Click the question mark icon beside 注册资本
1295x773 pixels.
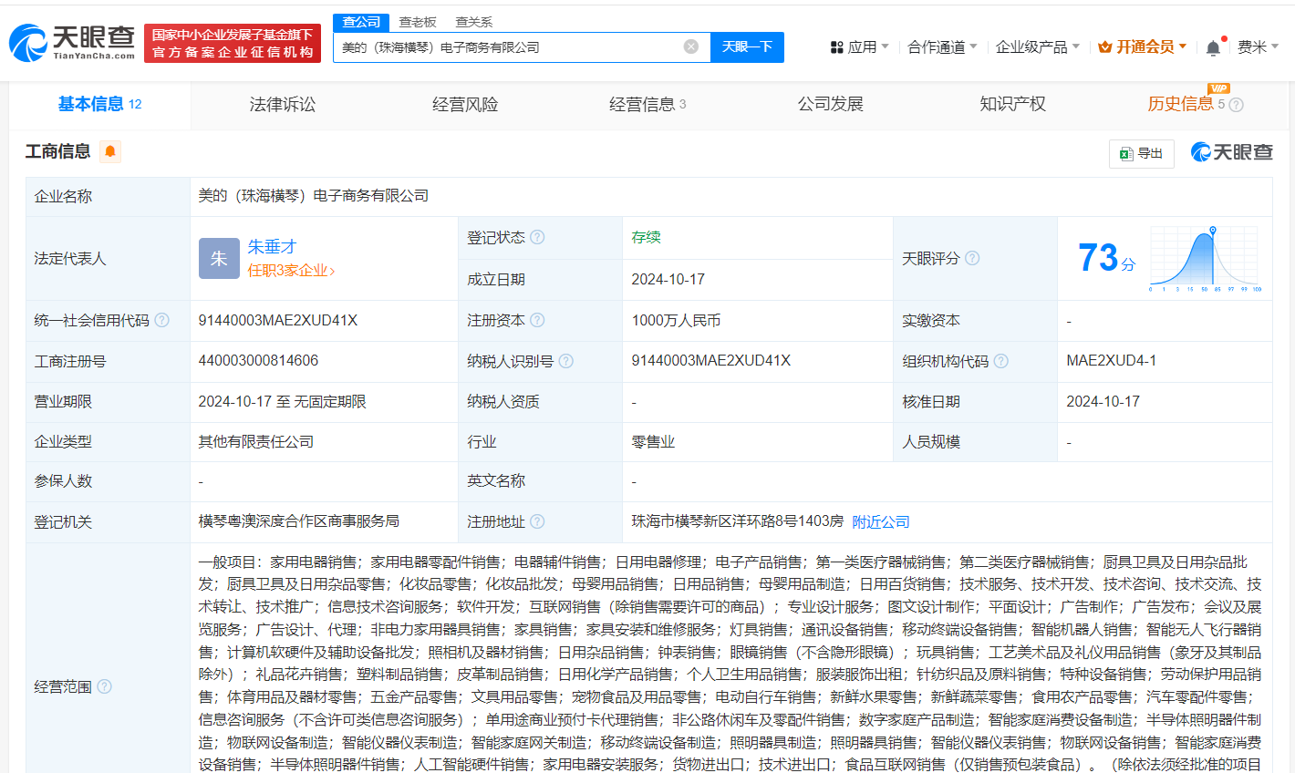[x=538, y=320]
